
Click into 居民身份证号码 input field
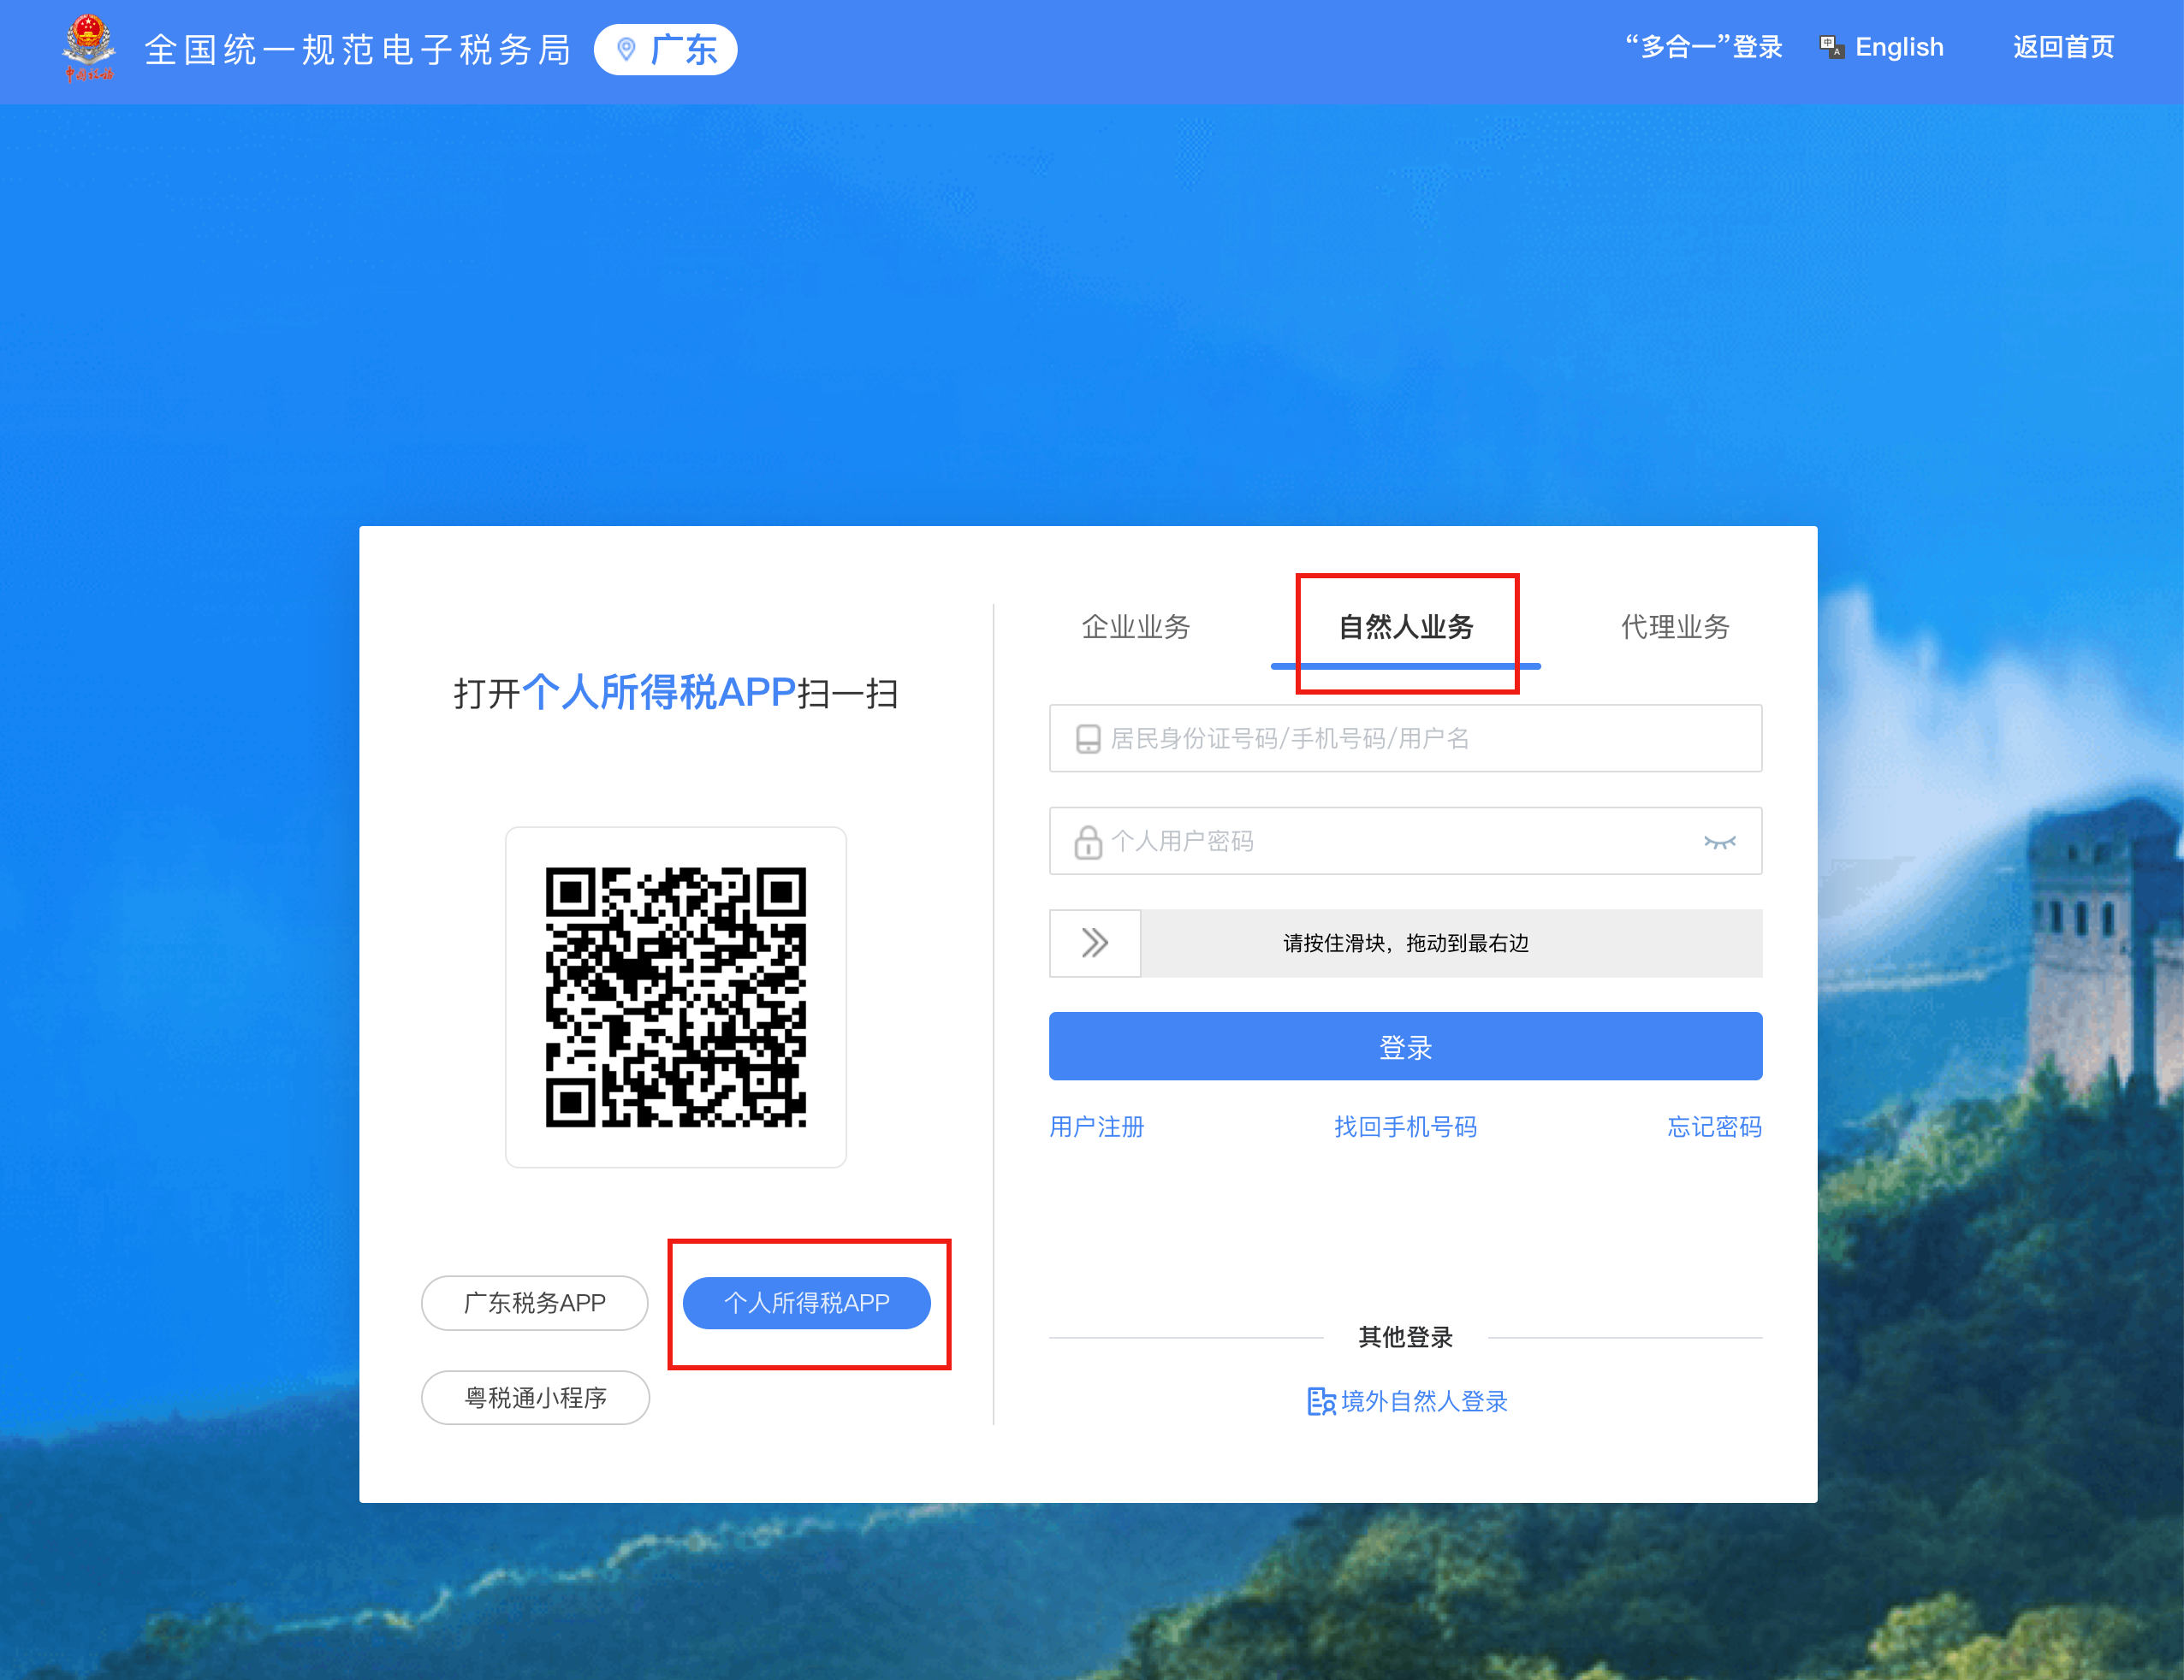tap(1407, 737)
